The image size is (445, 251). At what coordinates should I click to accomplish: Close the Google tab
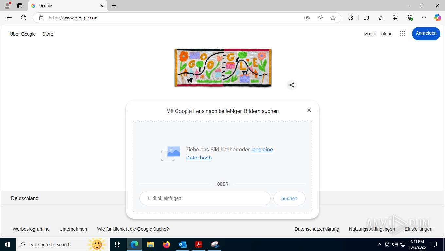tap(102, 6)
